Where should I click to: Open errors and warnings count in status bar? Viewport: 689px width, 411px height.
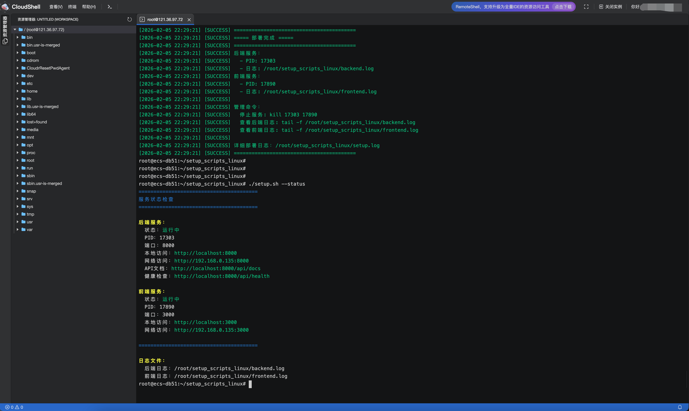[x=14, y=407]
